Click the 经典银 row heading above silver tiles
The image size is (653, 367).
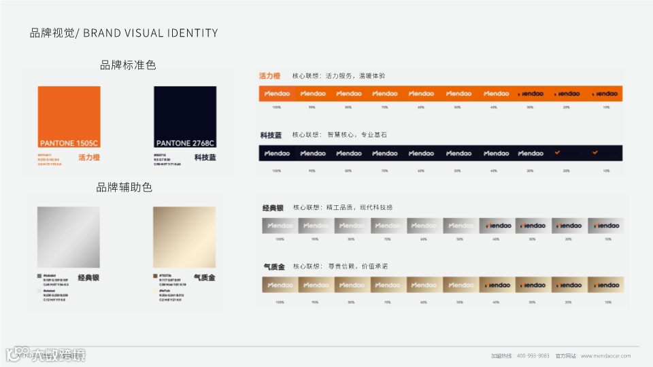[273, 208]
